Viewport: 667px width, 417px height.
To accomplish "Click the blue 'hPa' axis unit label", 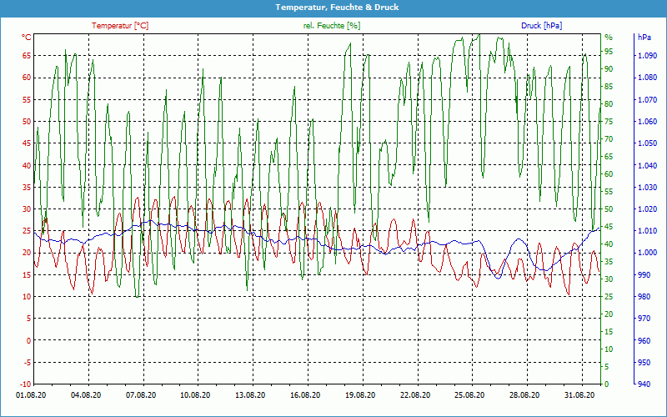I will (x=644, y=38).
